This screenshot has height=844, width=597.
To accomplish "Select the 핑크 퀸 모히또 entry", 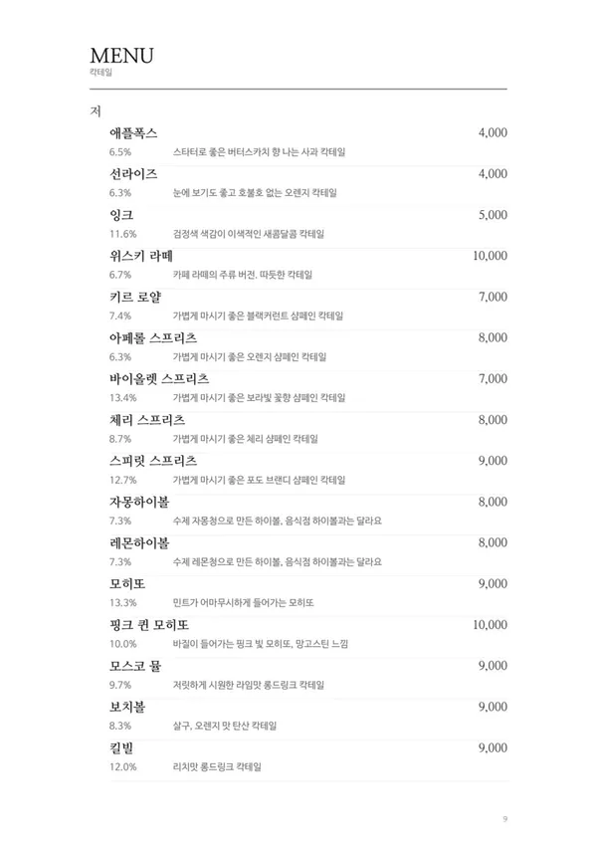I will click(149, 625).
